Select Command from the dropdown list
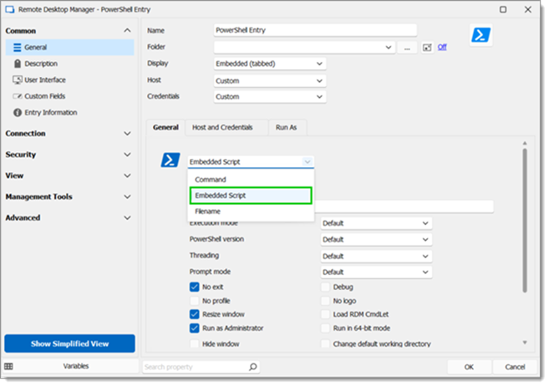549x387 pixels. point(251,180)
